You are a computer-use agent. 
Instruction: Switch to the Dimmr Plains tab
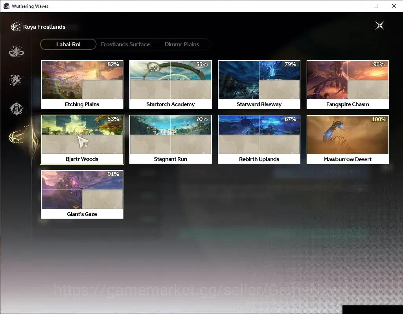[182, 44]
